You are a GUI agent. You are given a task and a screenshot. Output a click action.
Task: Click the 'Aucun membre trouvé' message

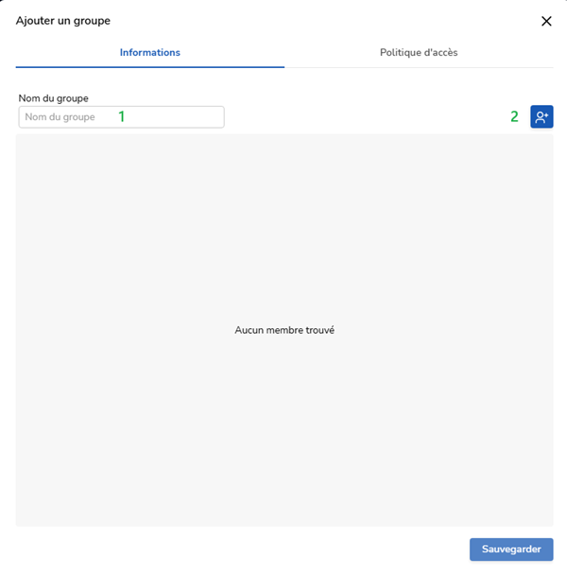tap(284, 330)
